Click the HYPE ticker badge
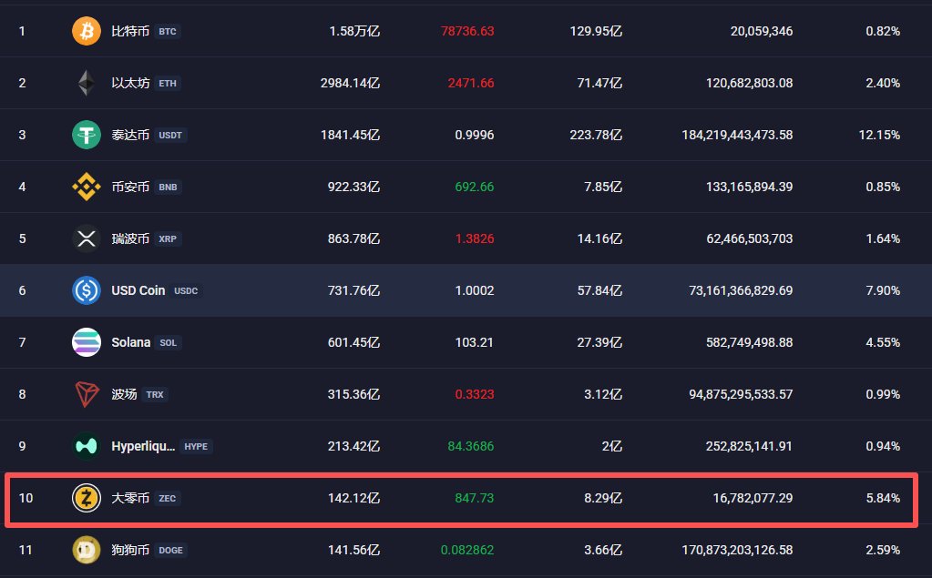The width and height of the screenshot is (932, 578). (x=196, y=447)
